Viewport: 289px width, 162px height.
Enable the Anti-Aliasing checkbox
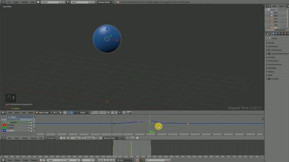pyautogui.click(x=269, y=50)
